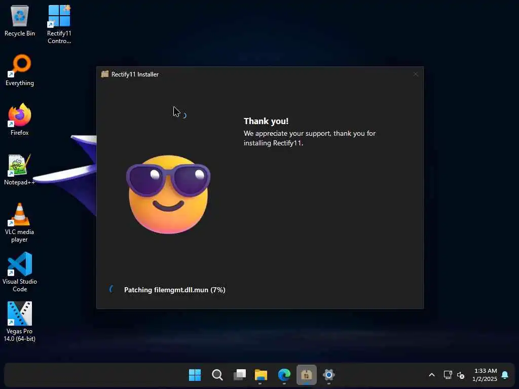Click the progress spinner beside Patching text
Viewport: 519px width, 389px height.
tap(112, 289)
